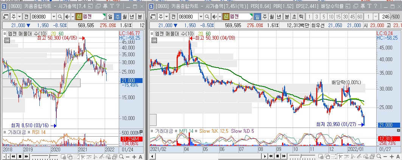402x160 pixels.
Task: Click the T font icon in left title bar
Action: click(x=112, y=6)
